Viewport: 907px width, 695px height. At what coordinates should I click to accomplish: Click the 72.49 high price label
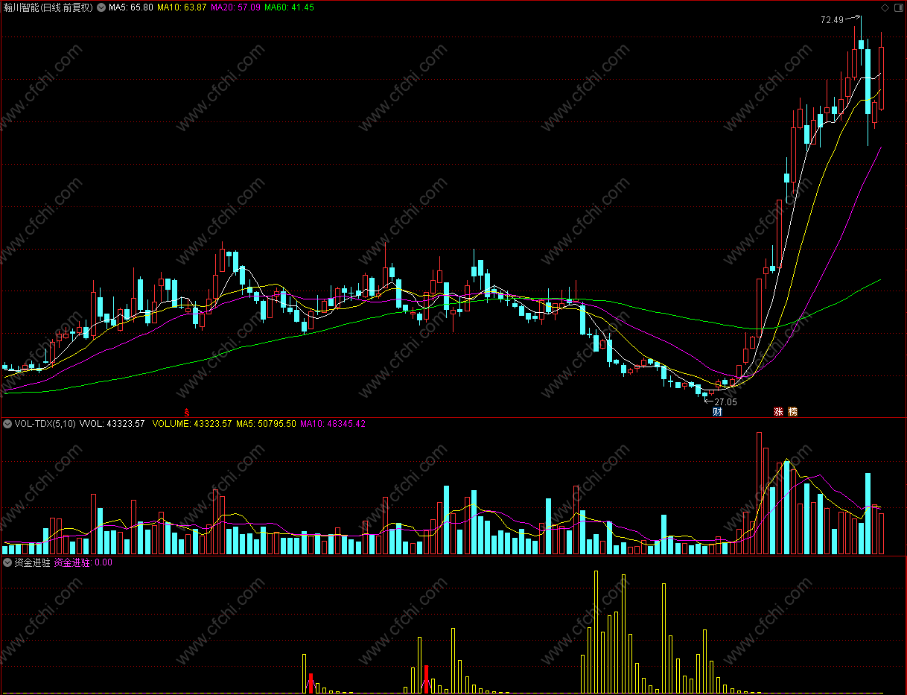(x=832, y=20)
